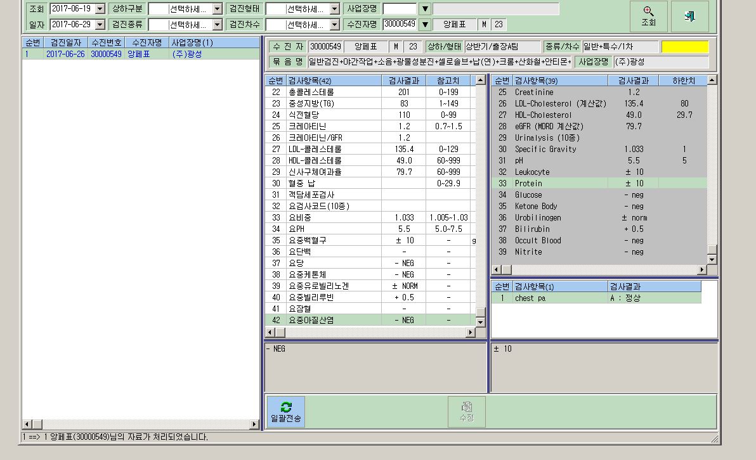Open the 사업장명 black triangle dropdown

(x=425, y=9)
